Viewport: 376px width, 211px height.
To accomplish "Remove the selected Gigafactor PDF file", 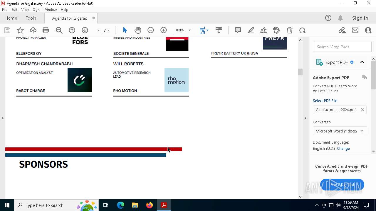I will pos(362,110).
